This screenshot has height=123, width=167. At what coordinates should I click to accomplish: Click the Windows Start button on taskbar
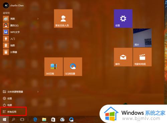point(4,120)
